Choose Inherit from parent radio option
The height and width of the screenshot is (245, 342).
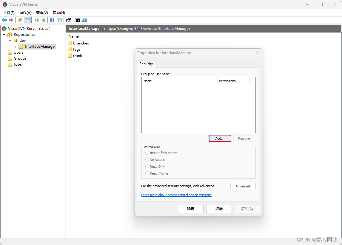click(x=161, y=153)
